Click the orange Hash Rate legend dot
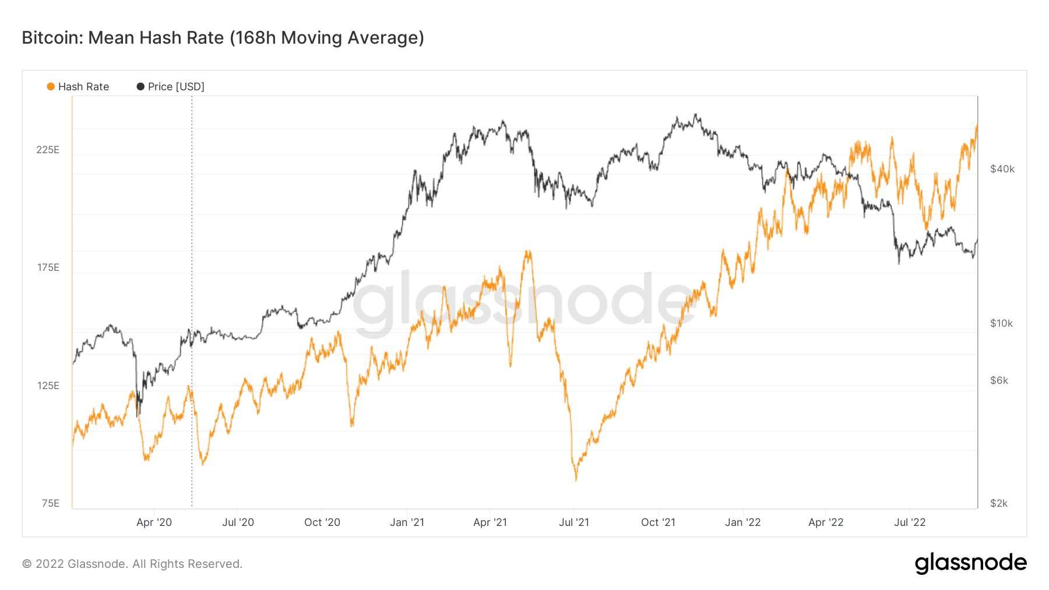Image resolution: width=1049 pixels, height=590 pixels. 51,87
